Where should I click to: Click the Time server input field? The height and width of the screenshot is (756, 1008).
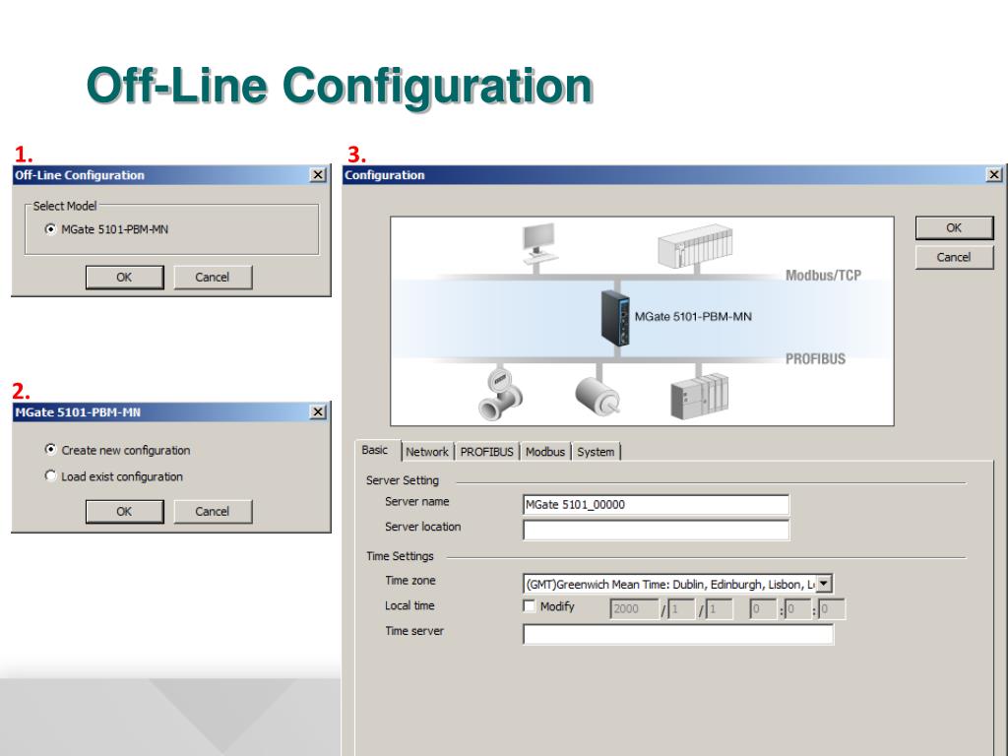point(678,634)
